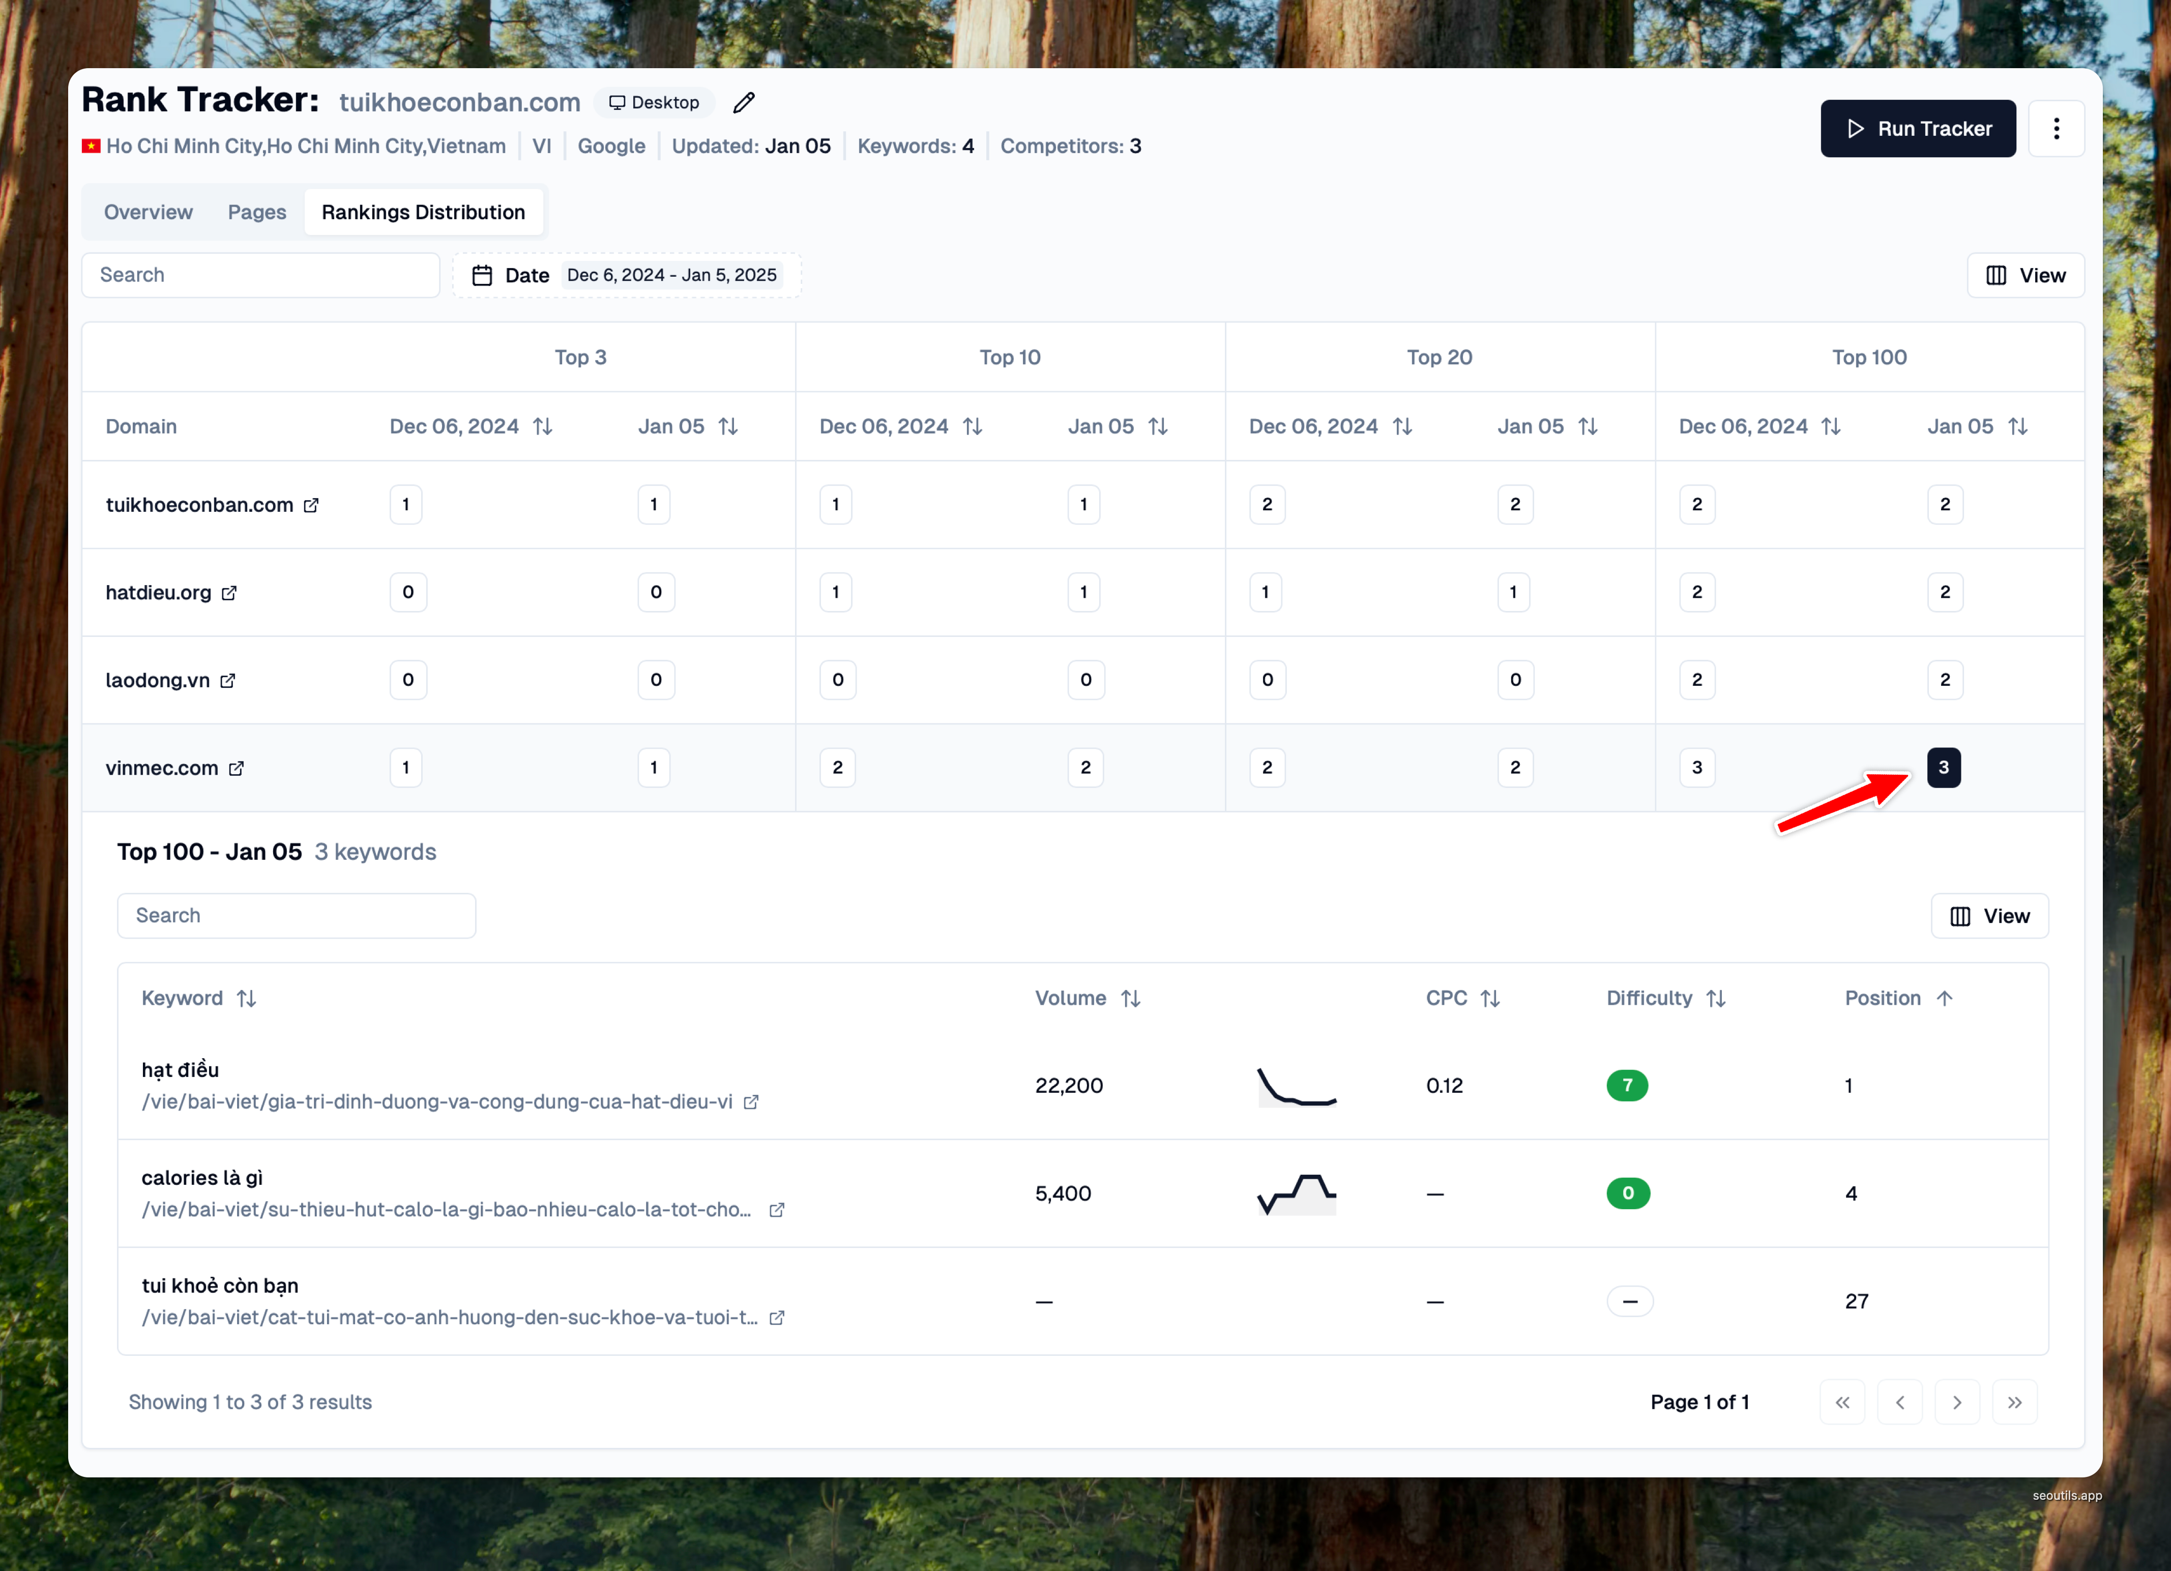Open the calories là gì URL external link
The width and height of the screenshot is (2171, 1571).
tap(777, 1210)
